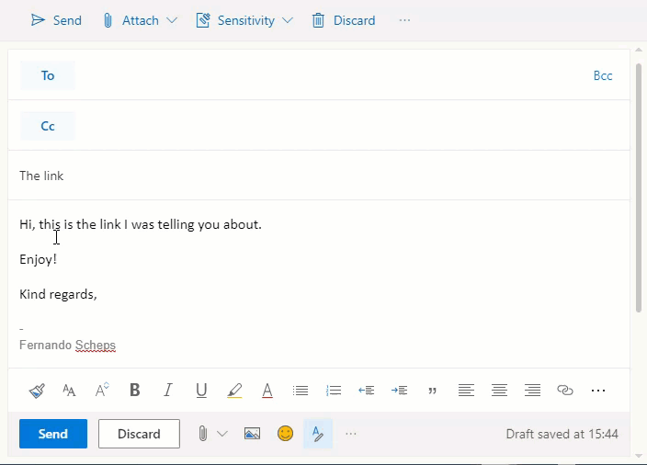The height and width of the screenshot is (465, 647).
Task: Insert pictures inline using image icon
Action: point(252,434)
